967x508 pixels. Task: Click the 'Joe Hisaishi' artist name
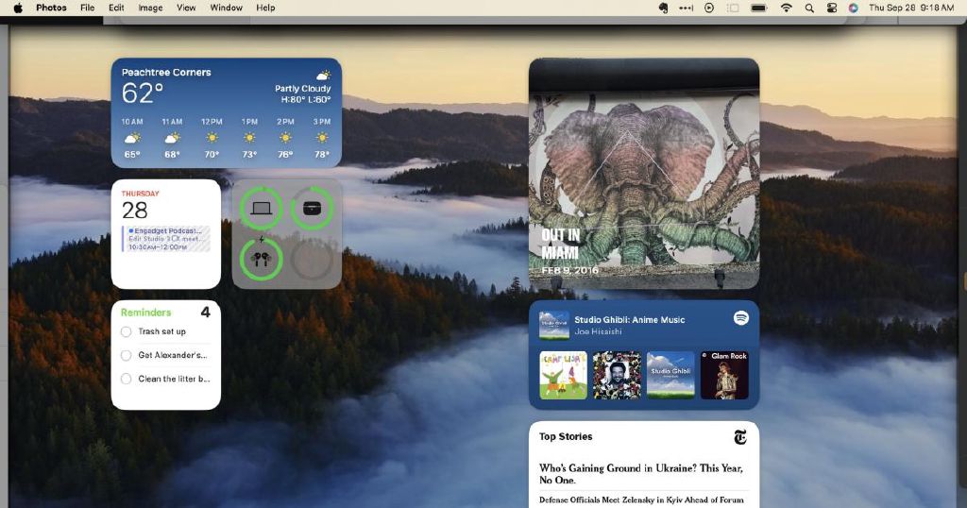(598, 331)
